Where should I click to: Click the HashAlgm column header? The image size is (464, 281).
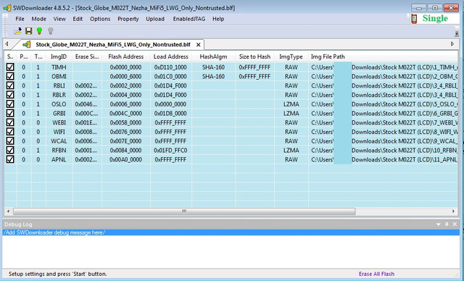tap(213, 56)
